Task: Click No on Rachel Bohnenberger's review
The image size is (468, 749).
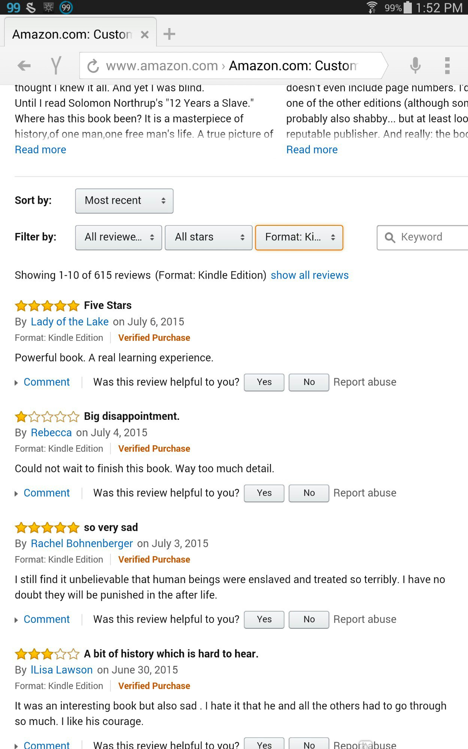Action: [x=309, y=619]
